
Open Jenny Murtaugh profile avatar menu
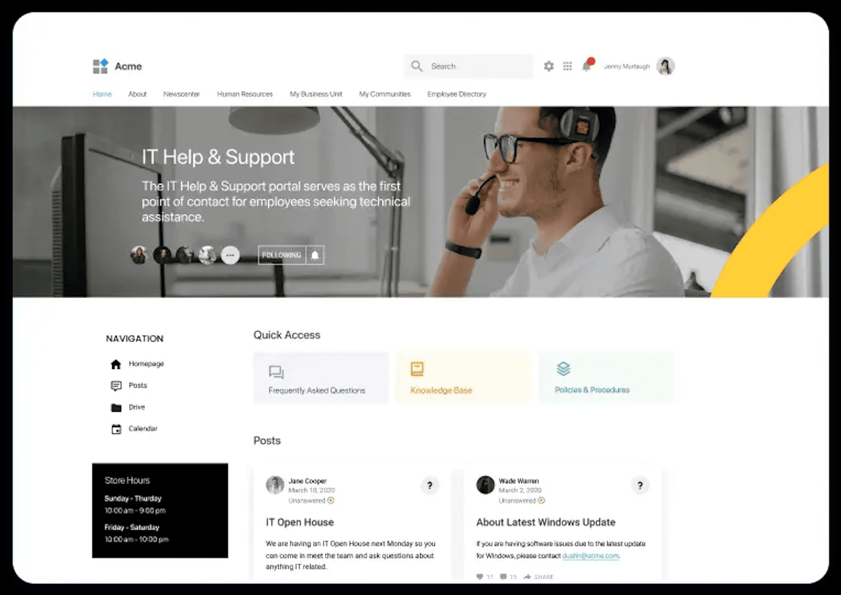665,66
